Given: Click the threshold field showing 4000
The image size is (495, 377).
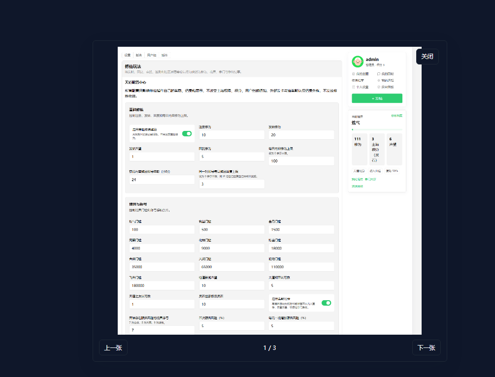Looking at the screenshot, I should point(162,248).
